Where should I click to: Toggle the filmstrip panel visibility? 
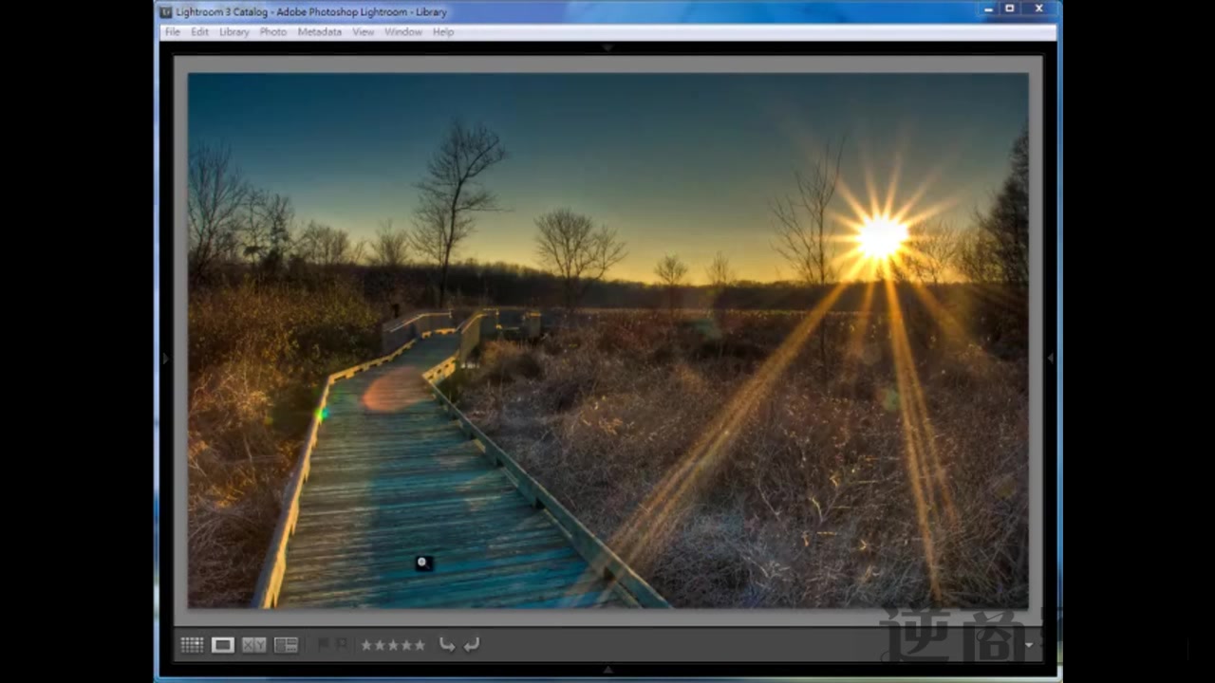coord(607,669)
